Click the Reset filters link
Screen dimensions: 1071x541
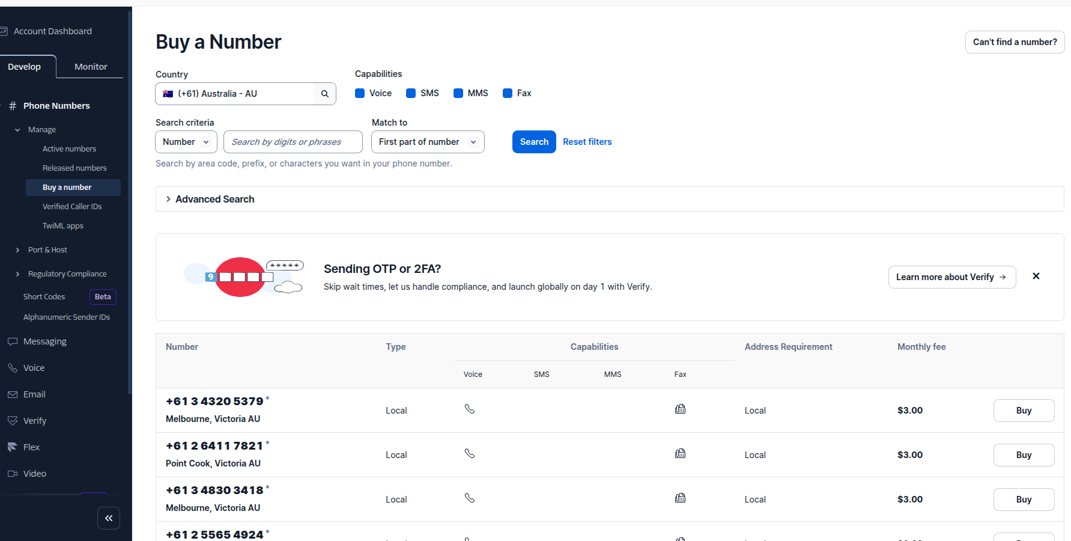point(587,142)
